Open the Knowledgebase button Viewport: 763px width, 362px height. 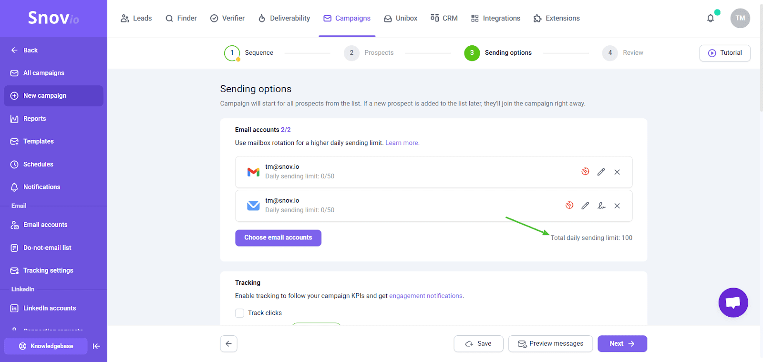pos(46,346)
